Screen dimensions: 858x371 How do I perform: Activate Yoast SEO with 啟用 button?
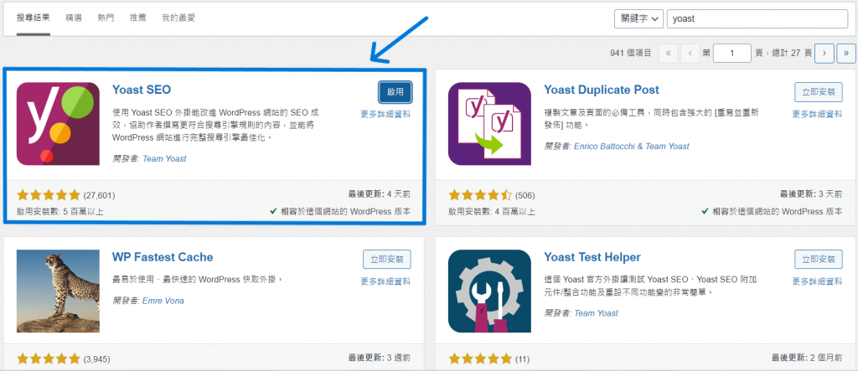click(395, 92)
